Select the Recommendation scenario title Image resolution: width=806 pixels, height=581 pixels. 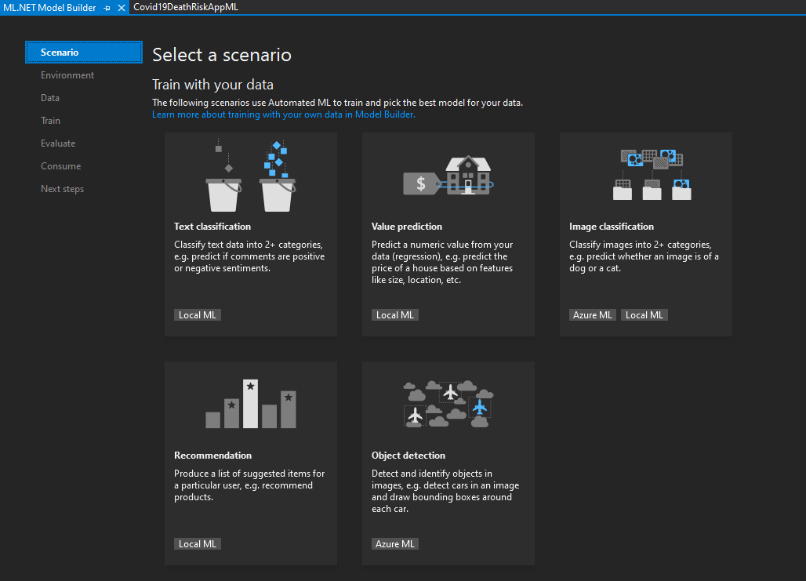point(212,455)
